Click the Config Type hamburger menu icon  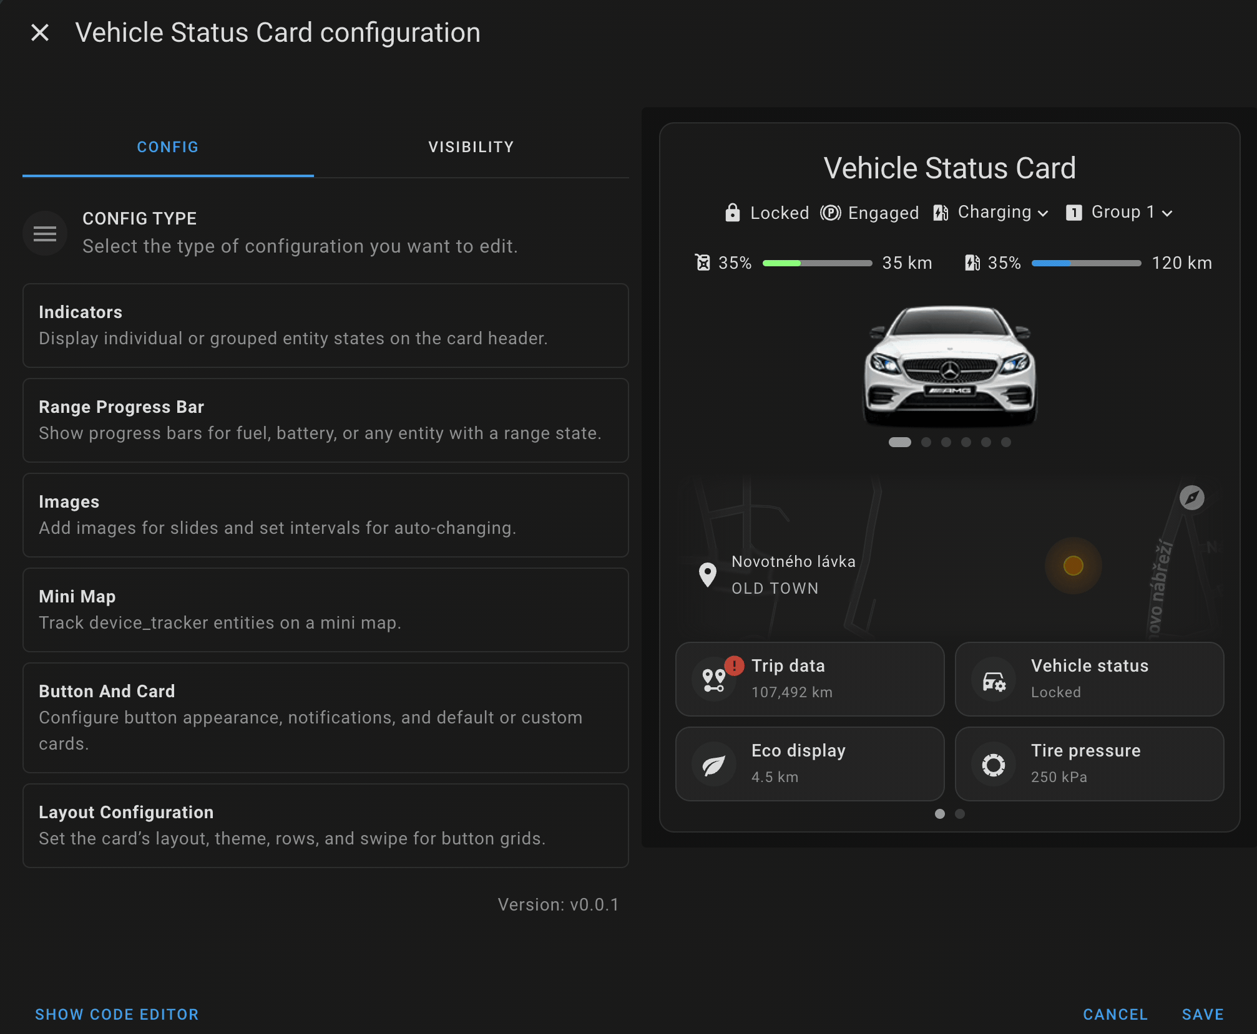pyautogui.click(x=45, y=233)
